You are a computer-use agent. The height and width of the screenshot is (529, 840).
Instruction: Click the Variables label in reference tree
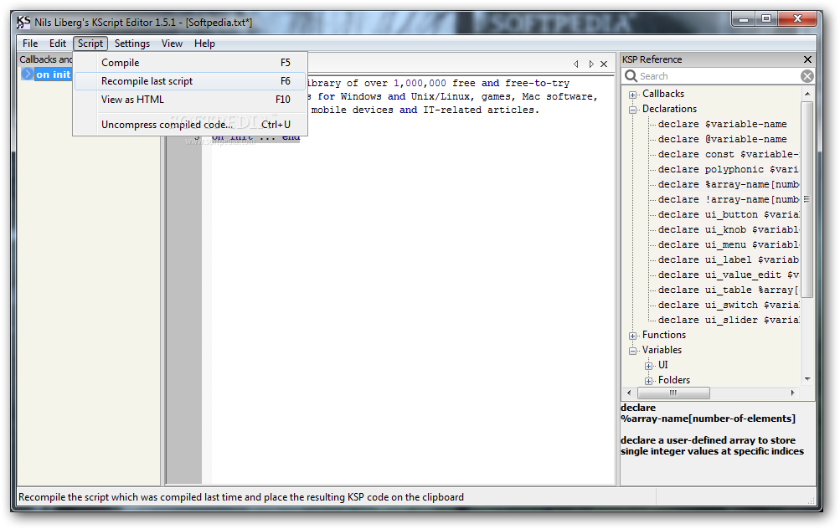pyautogui.click(x=662, y=350)
